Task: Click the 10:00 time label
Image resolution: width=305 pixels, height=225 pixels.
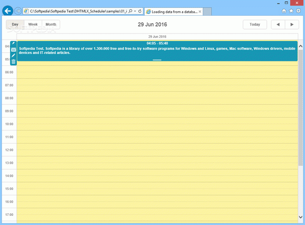Action: (x=9, y=124)
